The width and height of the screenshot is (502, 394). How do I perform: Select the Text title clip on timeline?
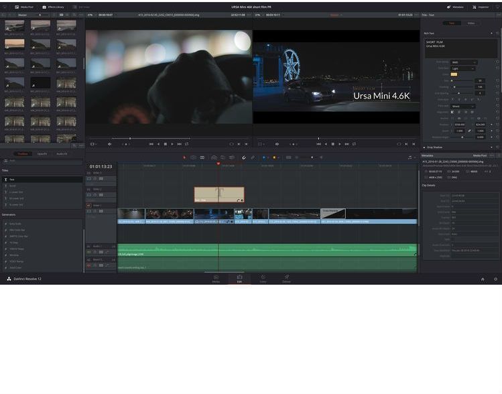[x=219, y=194]
